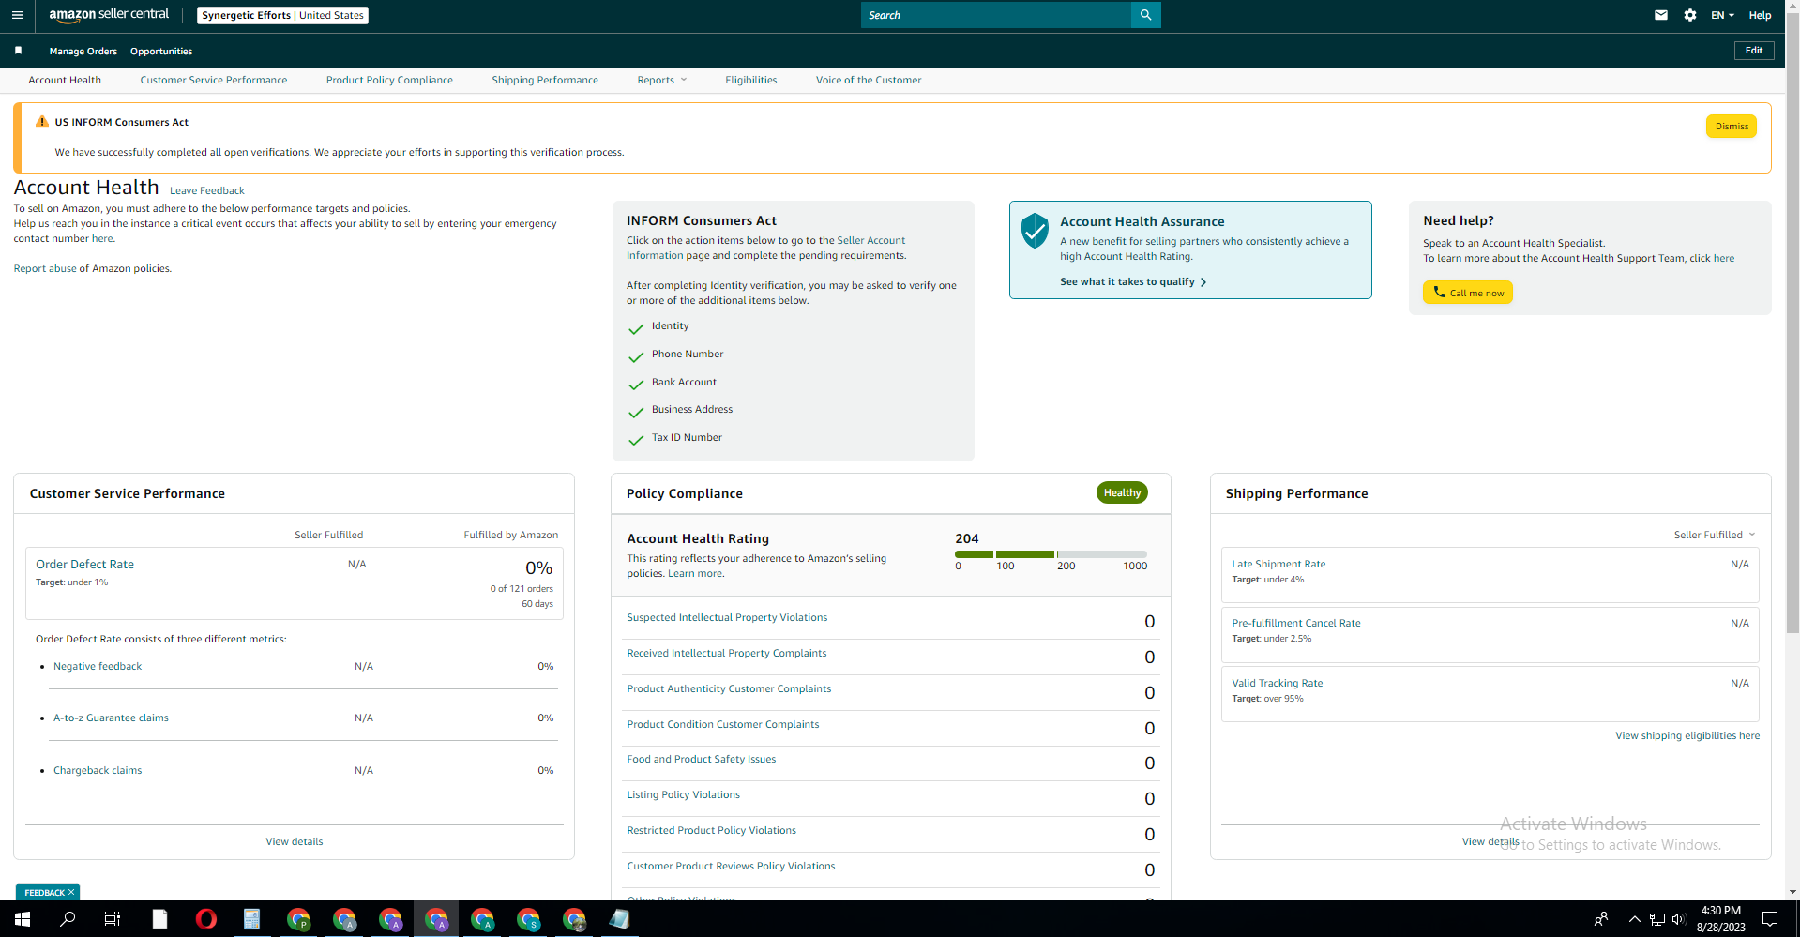Expand See what it takes to qualify
The height and width of the screenshot is (937, 1800).
1133,281
